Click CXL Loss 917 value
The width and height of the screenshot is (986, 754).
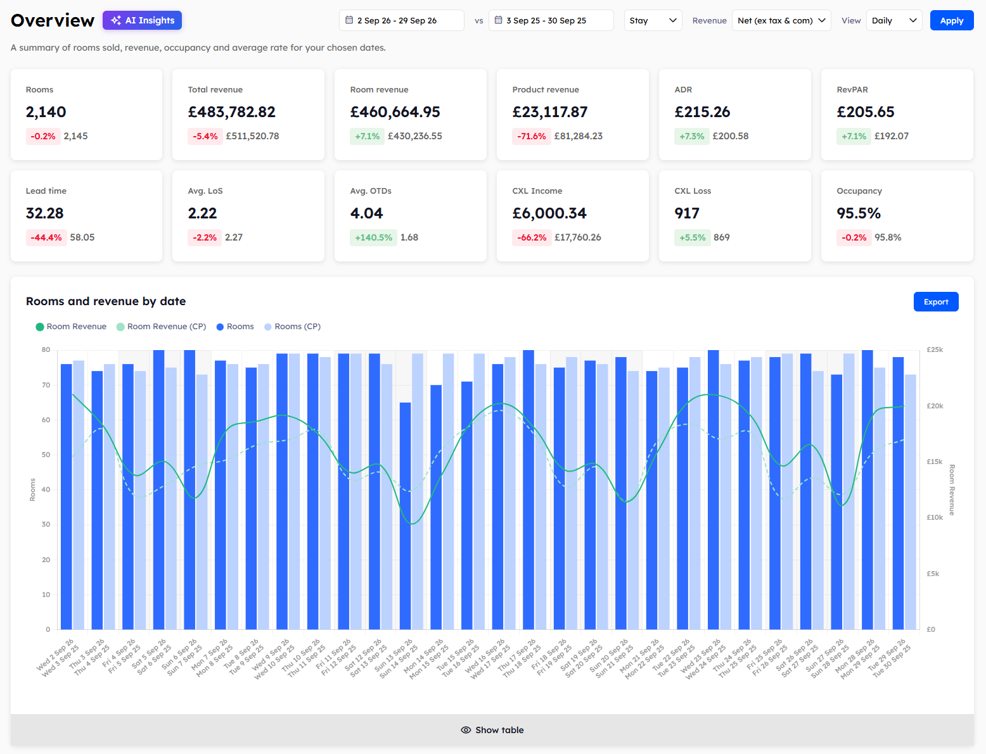687,213
